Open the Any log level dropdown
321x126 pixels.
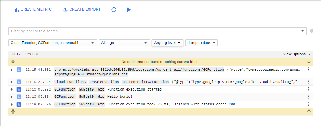click(167, 43)
